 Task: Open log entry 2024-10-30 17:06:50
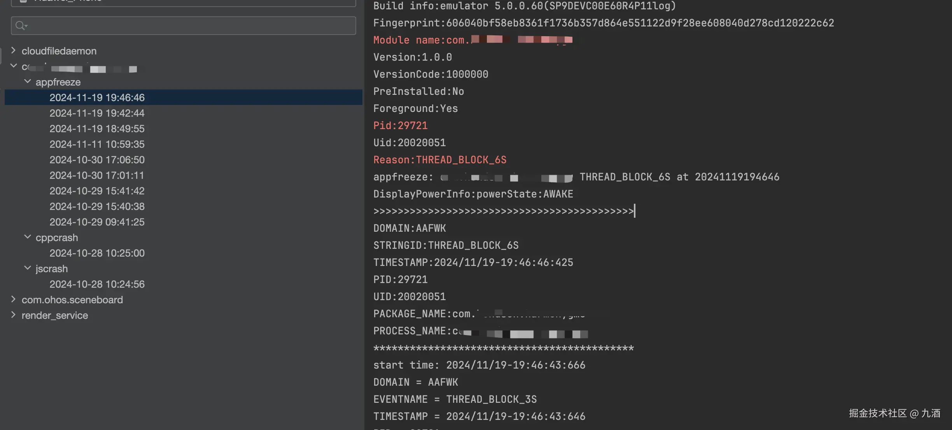pyautogui.click(x=97, y=160)
